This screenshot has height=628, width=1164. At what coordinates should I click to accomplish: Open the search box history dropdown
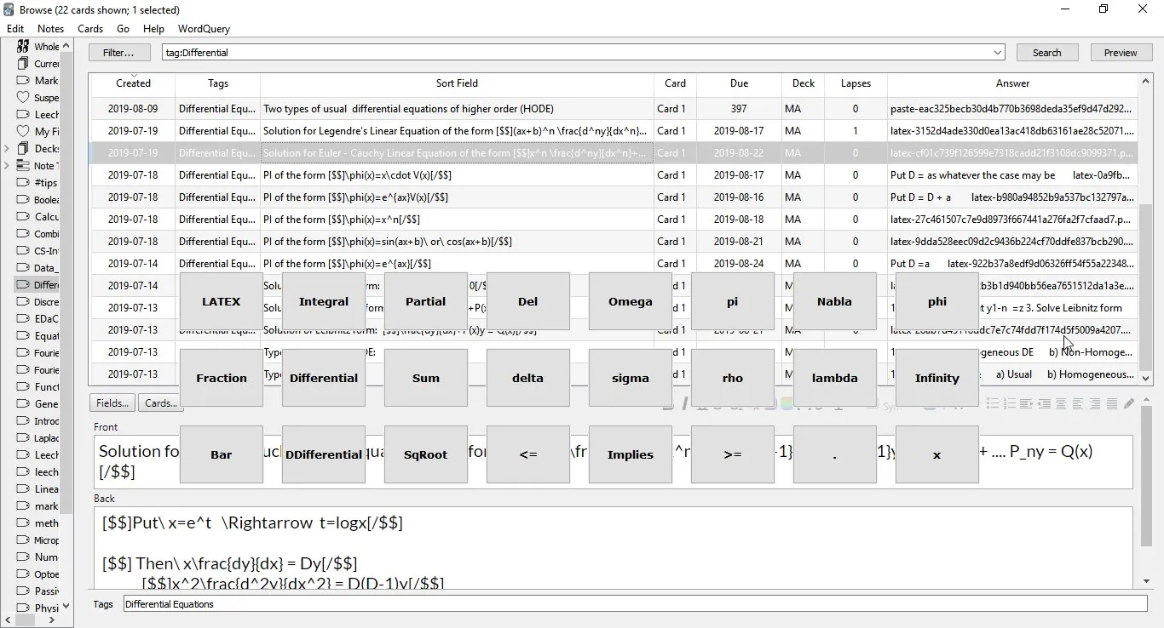(x=998, y=53)
